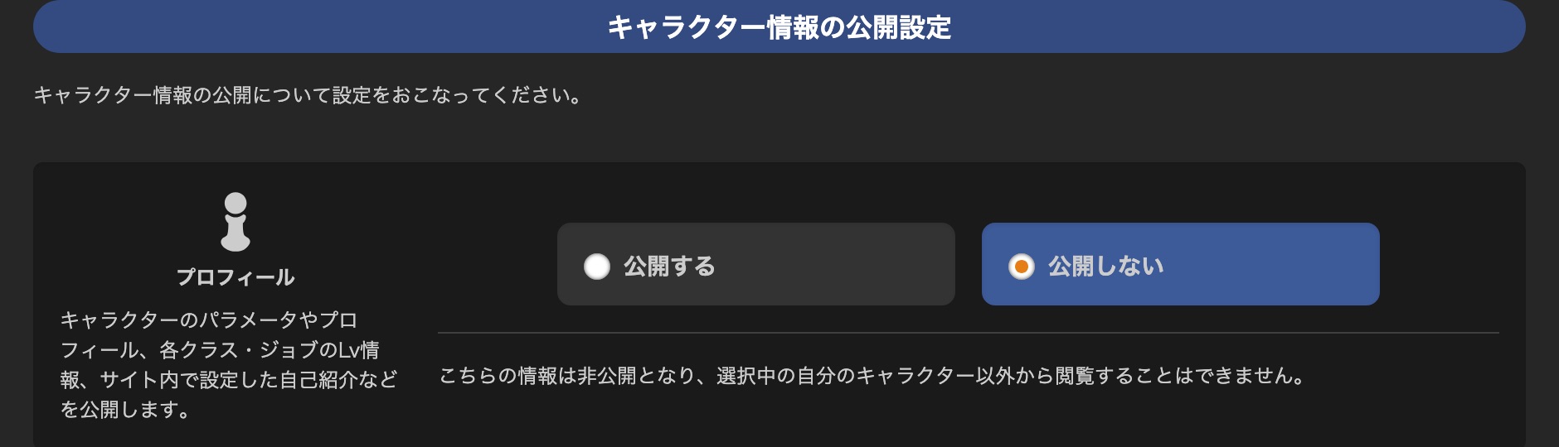Viewport: 1559px width, 447px height.
Task: Click the instruction line ending 設定をおこなってください
Action: 308,95
